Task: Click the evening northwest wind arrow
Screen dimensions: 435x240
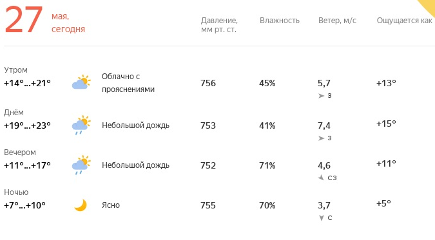Action: [321, 178]
